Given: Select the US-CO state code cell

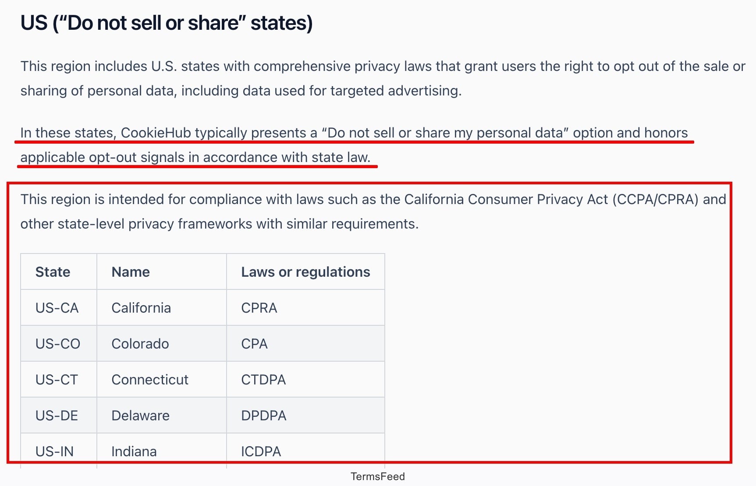Looking at the screenshot, I should [x=59, y=343].
